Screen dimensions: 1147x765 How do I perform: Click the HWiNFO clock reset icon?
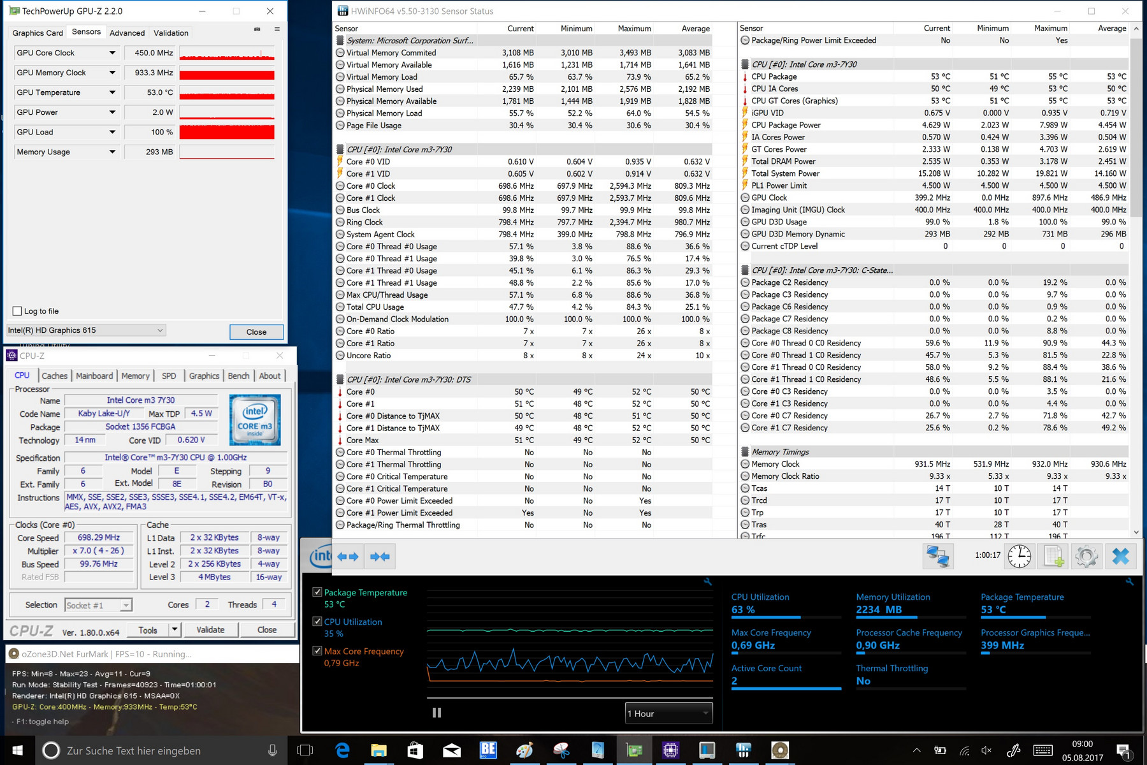[x=1020, y=556]
